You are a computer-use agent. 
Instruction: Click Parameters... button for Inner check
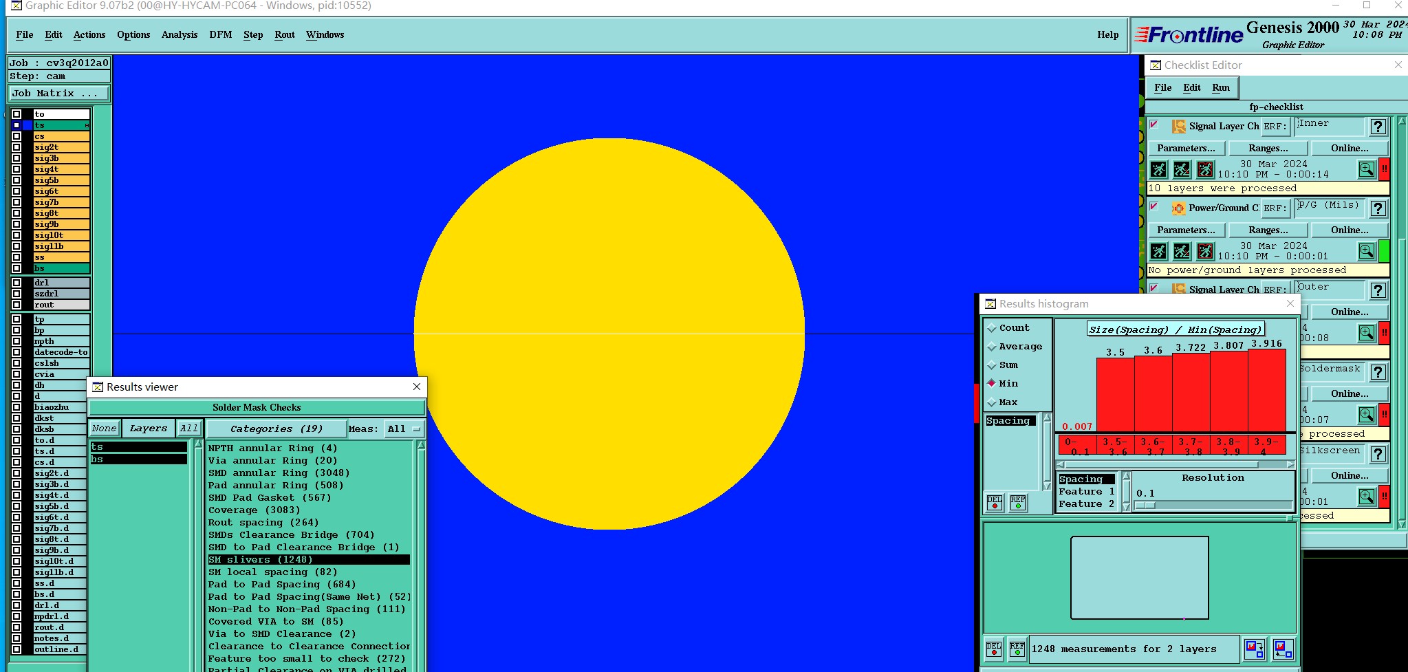1186,148
